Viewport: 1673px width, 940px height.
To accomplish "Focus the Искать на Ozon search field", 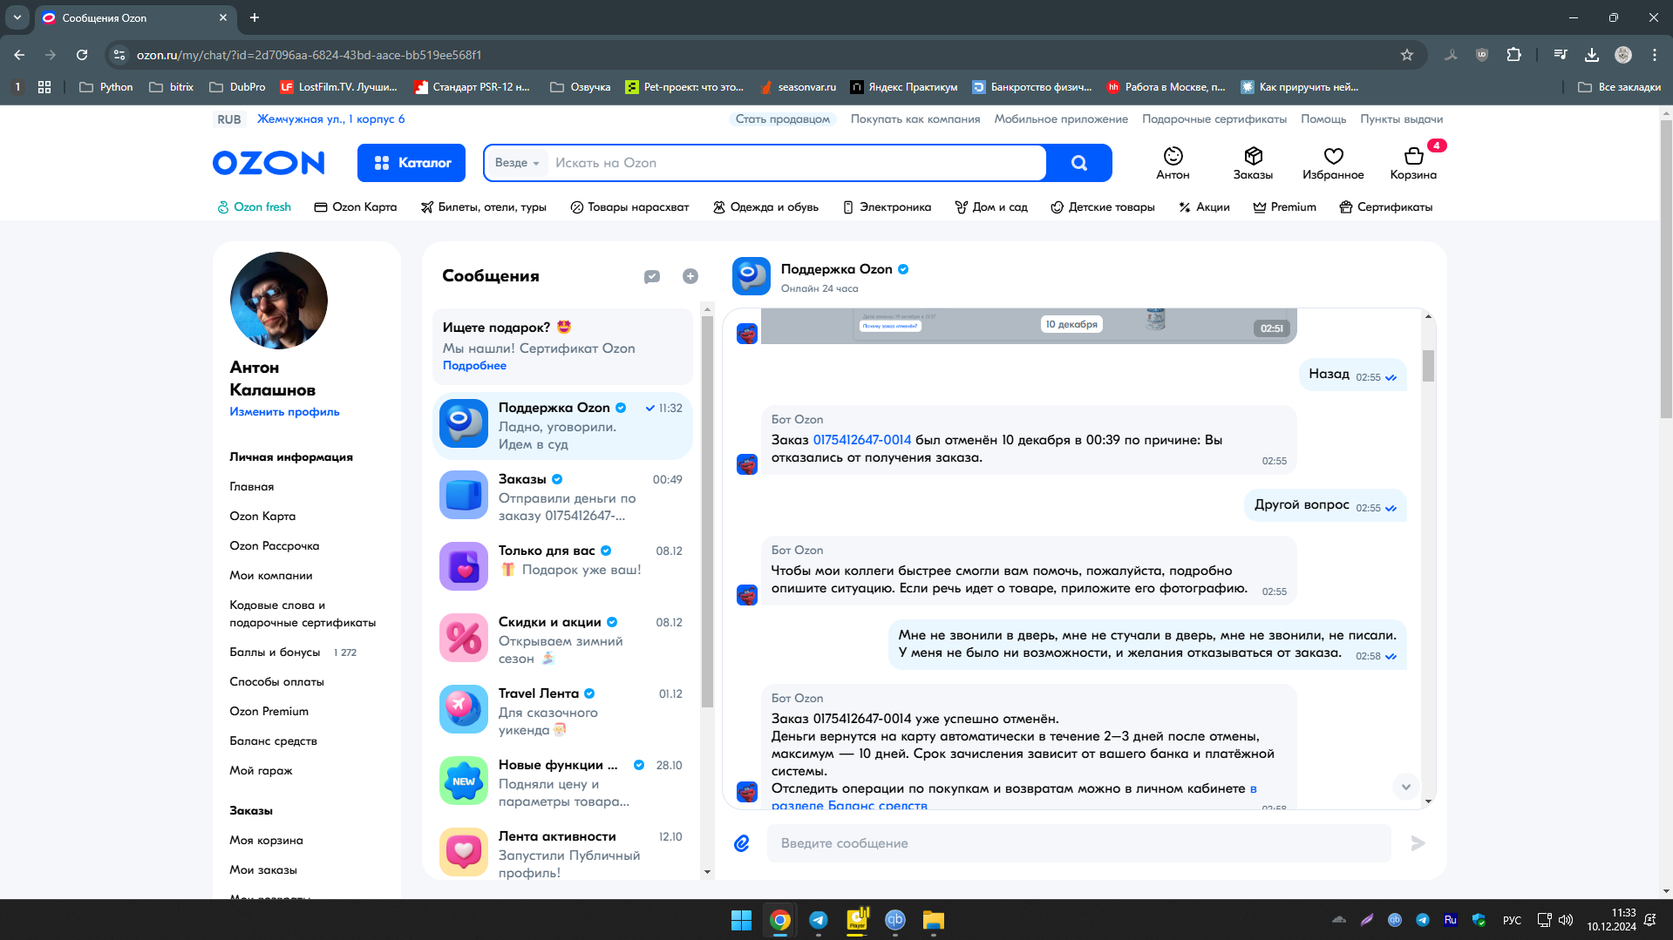I will tap(795, 163).
